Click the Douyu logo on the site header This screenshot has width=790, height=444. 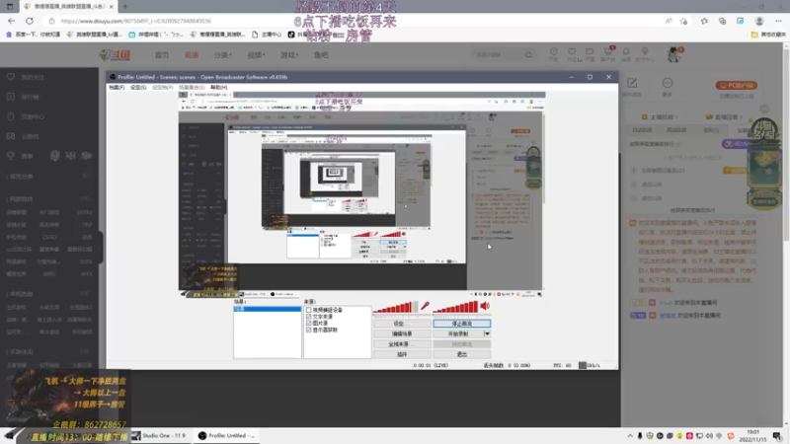(115, 55)
